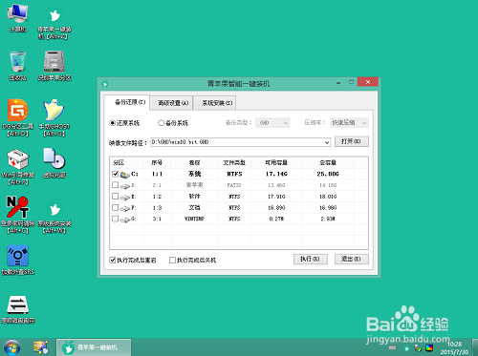Screen dimensions: 478x356
Task: Open the Recycle Bin desktop icon
Action: click(17, 66)
